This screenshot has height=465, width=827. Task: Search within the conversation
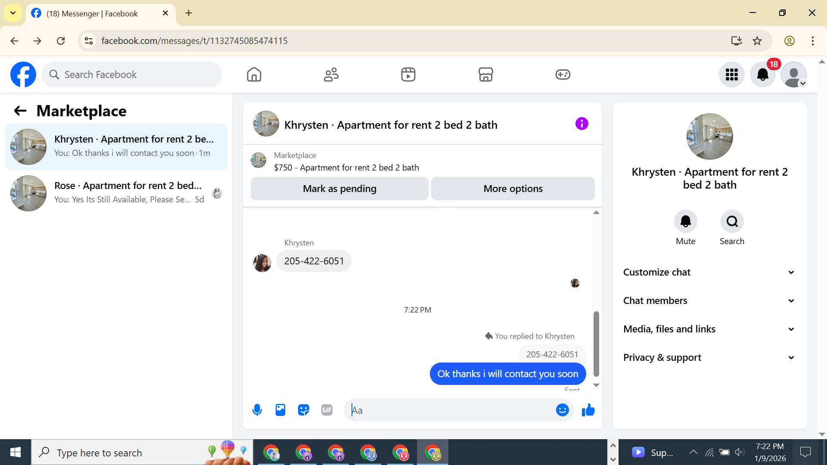point(732,221)
